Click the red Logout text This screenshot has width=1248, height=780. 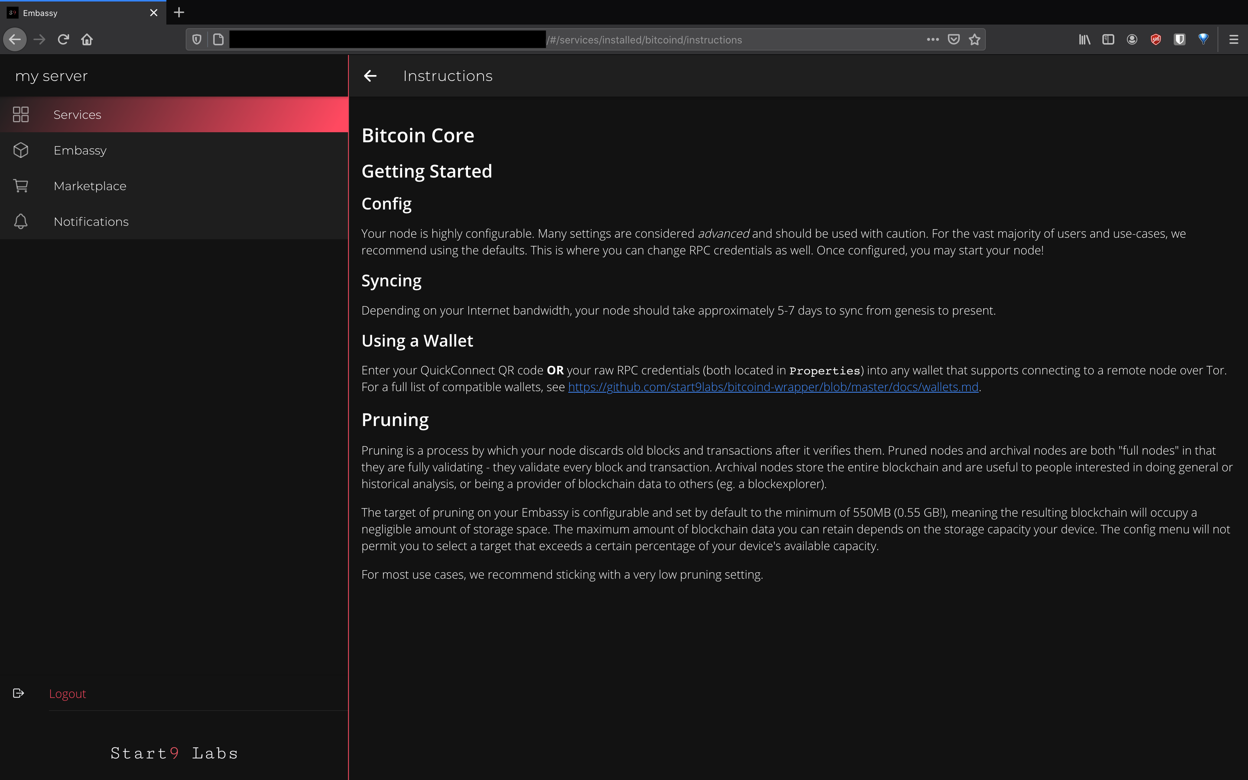[x=68, y=693]
